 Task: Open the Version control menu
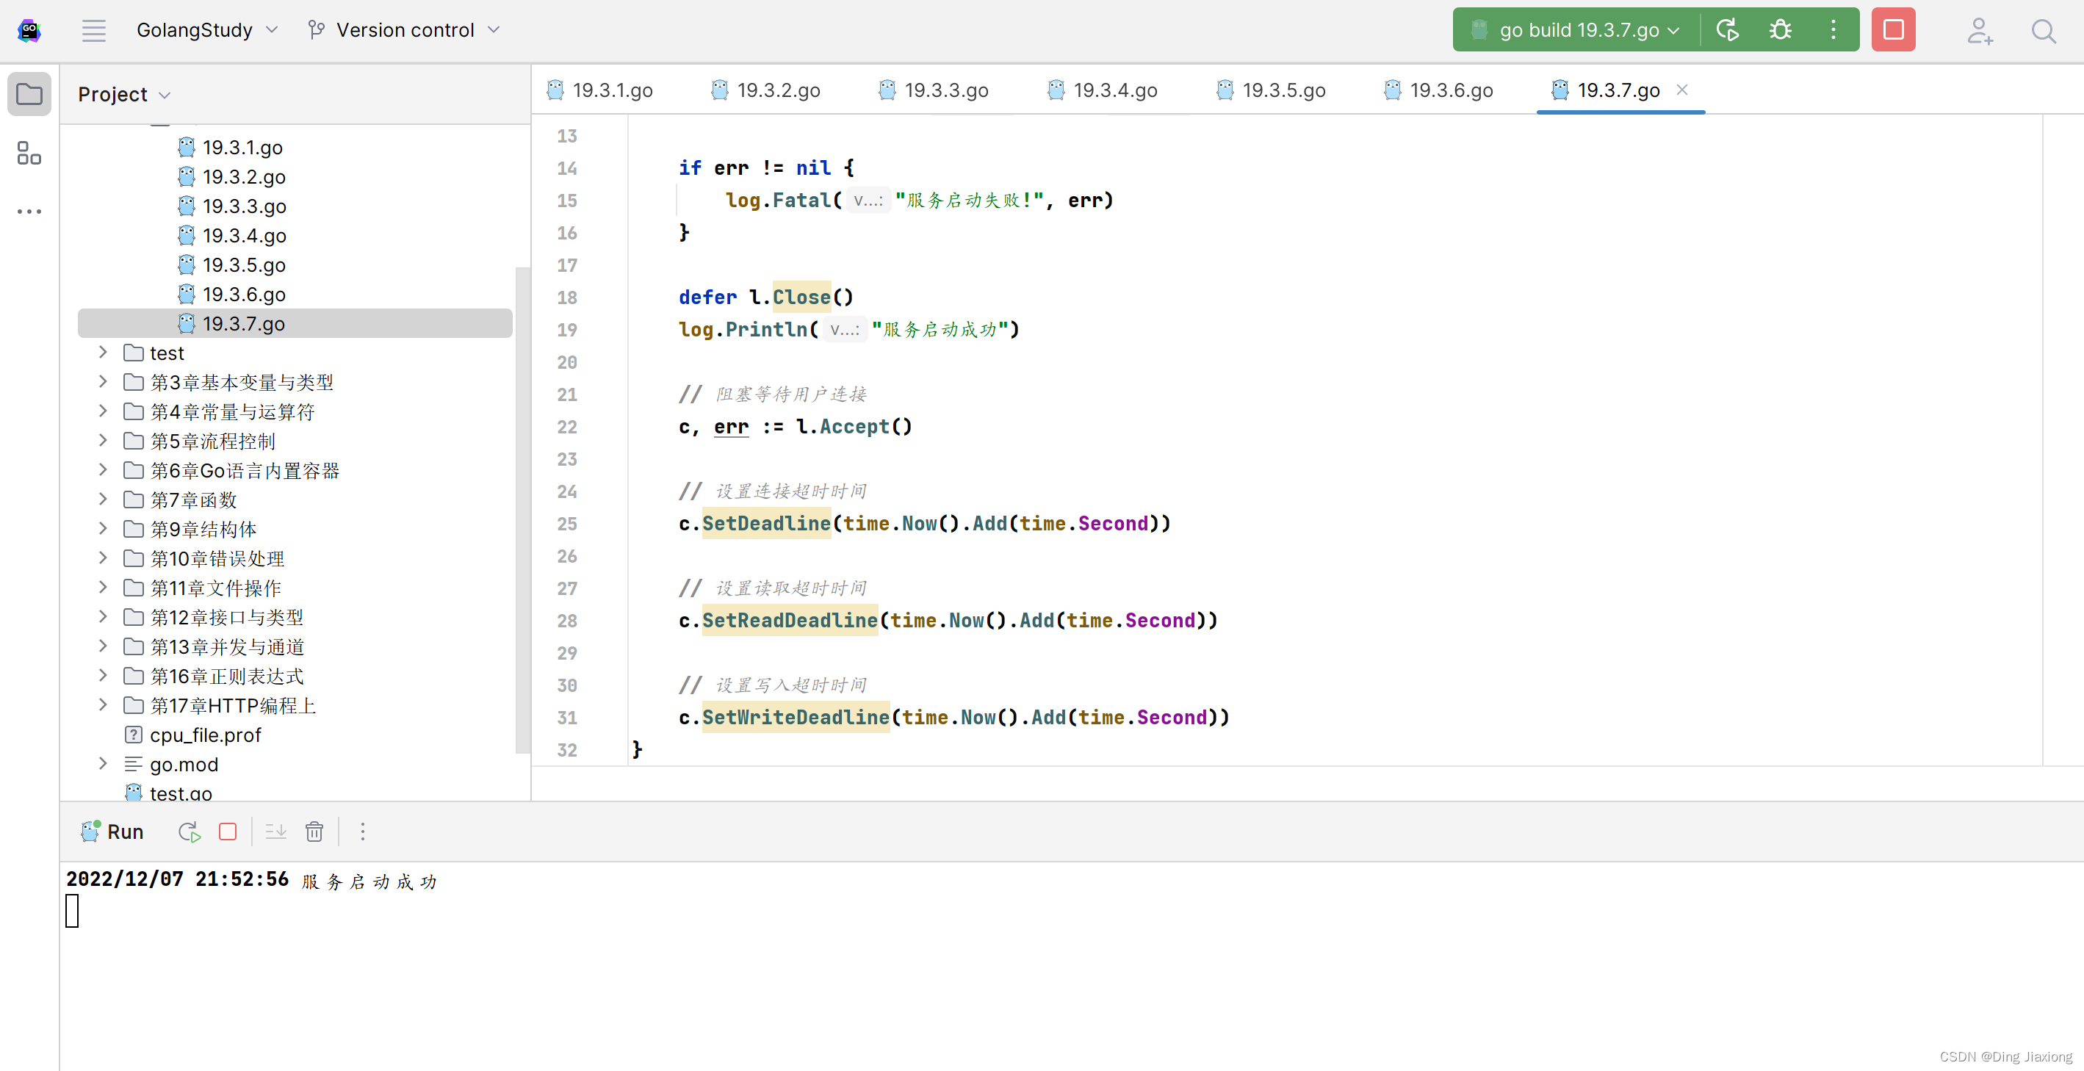point(405,30)
